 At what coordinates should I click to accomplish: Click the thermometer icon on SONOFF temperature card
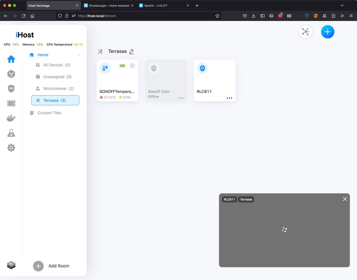(x=105, y=68)
